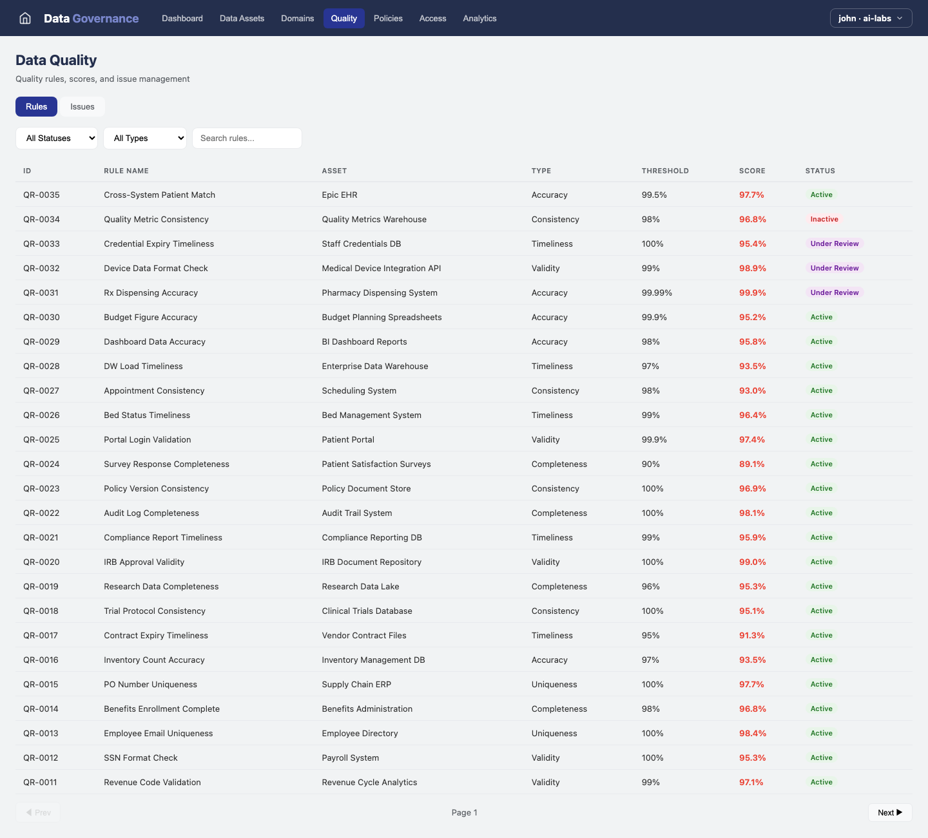Click the Search rules input field
Image resolution: width=928 pixels, height=838 pixels.
[x=247, y=138]
